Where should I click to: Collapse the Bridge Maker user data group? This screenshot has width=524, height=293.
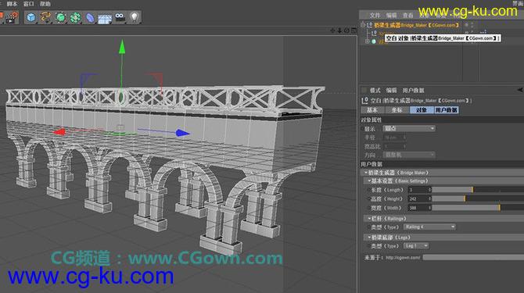(x=366, y=173)
